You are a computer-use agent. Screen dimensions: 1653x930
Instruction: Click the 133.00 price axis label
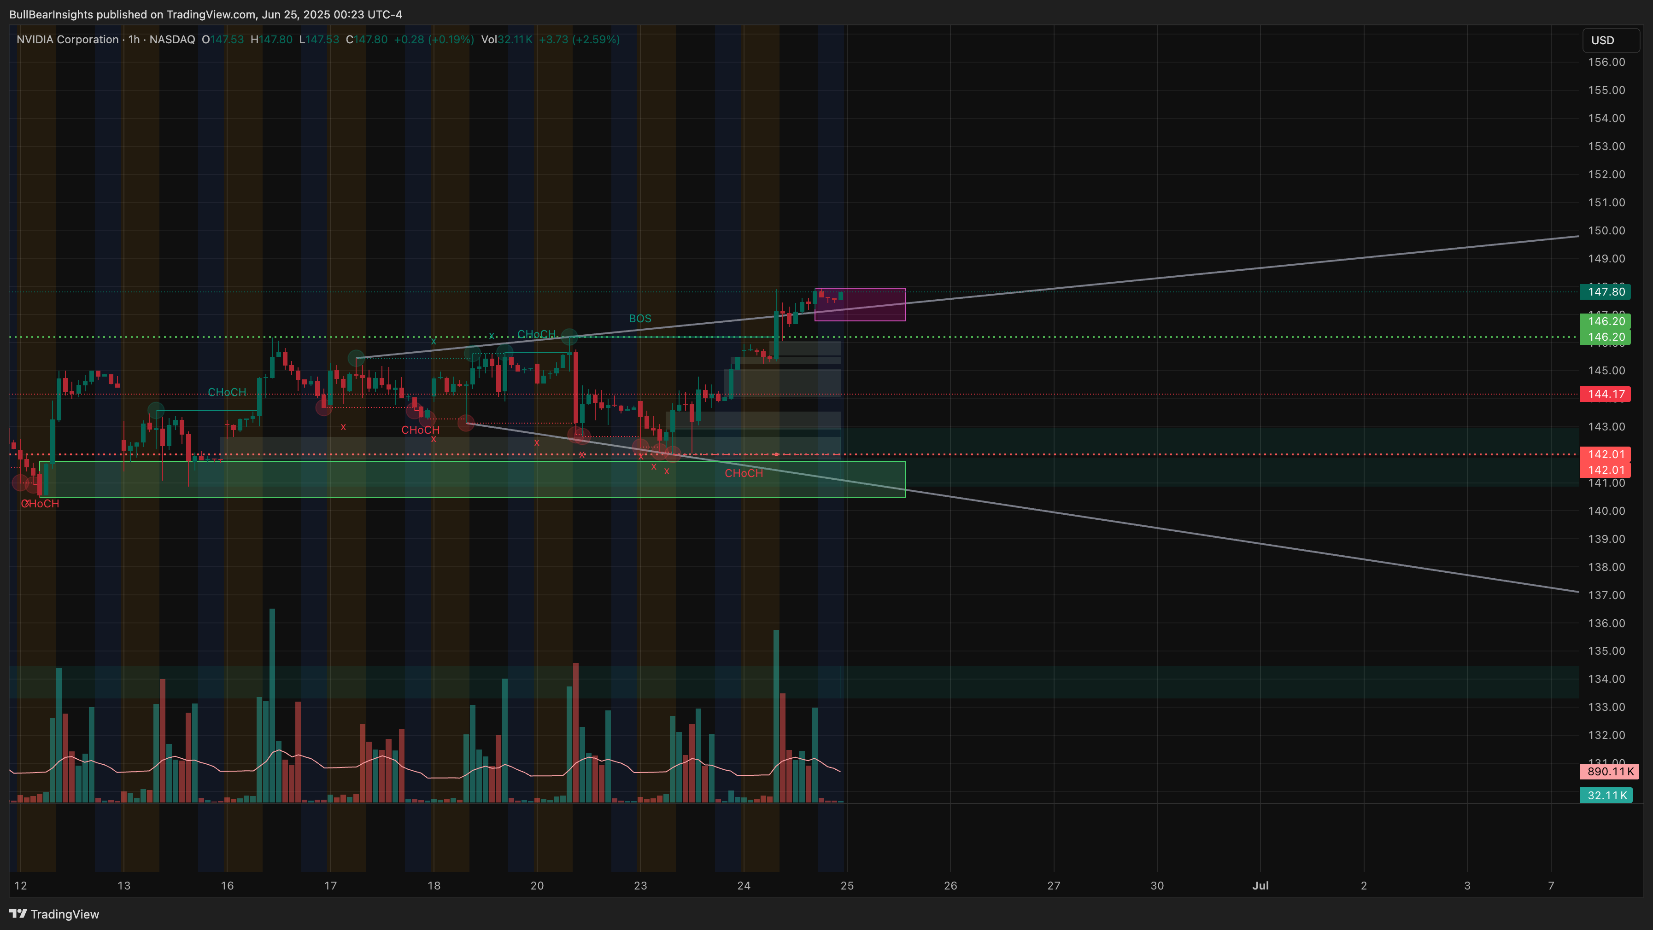coord(1606,708)
